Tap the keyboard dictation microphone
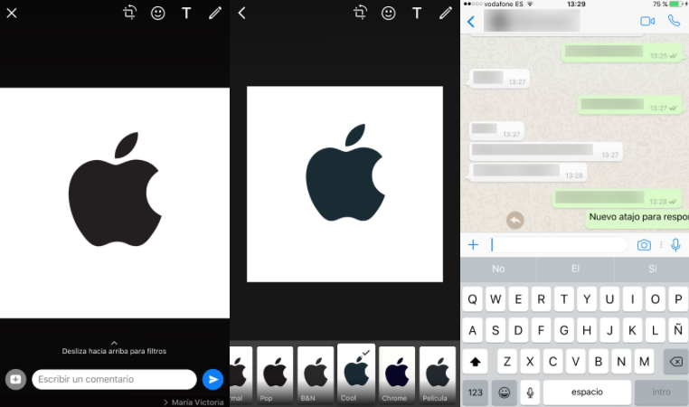This screenshot has width=689, height=407. click(x=531, y=392)
